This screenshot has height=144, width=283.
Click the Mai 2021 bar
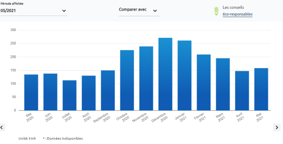click(x=261, y=89)
